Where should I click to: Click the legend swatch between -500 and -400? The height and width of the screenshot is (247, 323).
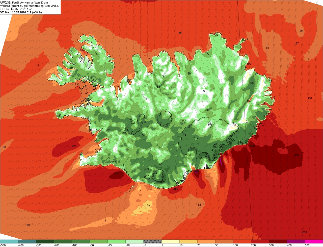click(x=9, y=241)
